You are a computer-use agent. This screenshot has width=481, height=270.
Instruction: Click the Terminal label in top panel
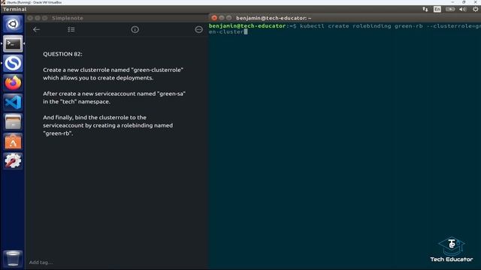(15, 9)
